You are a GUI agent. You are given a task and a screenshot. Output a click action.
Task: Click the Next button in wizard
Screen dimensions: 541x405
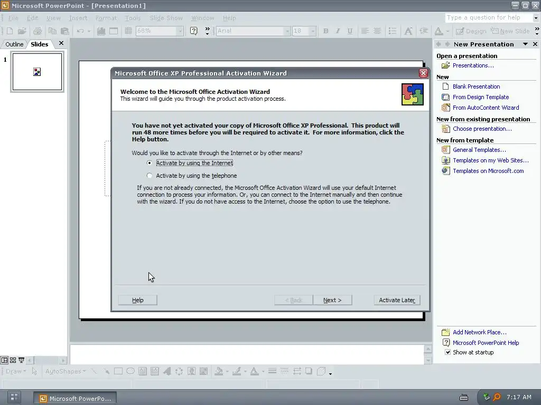[x=332, y=300]
